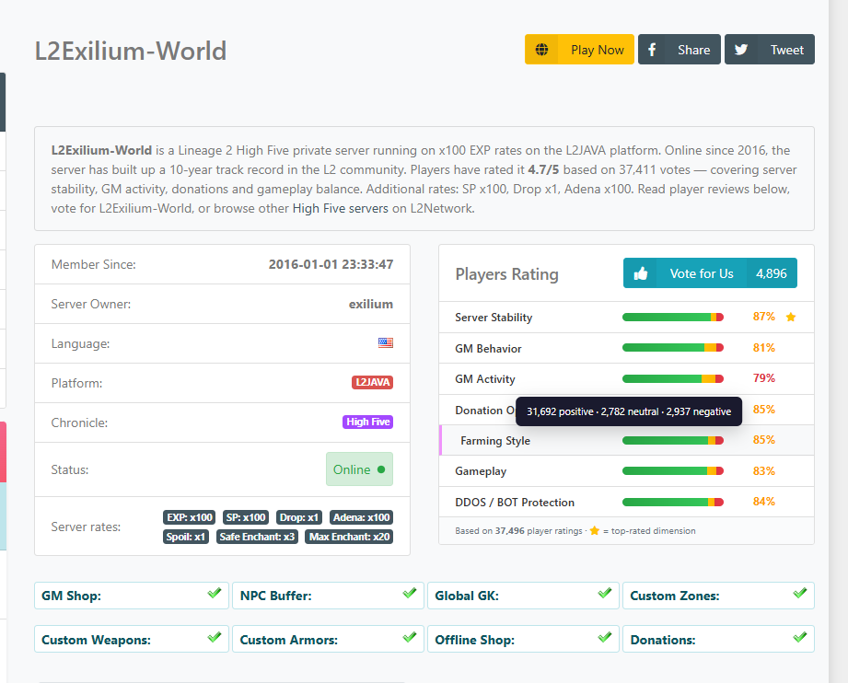
Task: Click the 83% Gameplay score
Action: click(763, 471)
